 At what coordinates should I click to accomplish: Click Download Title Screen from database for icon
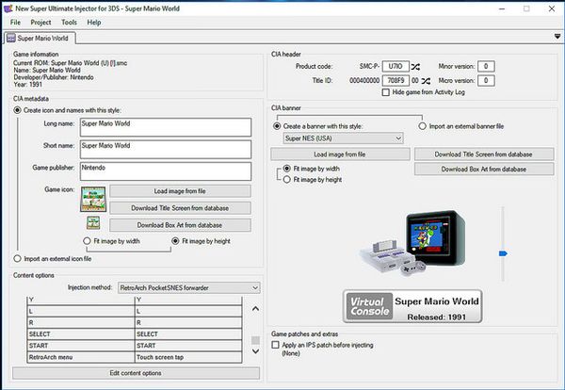pyautogui.click(x=180, y=208)
